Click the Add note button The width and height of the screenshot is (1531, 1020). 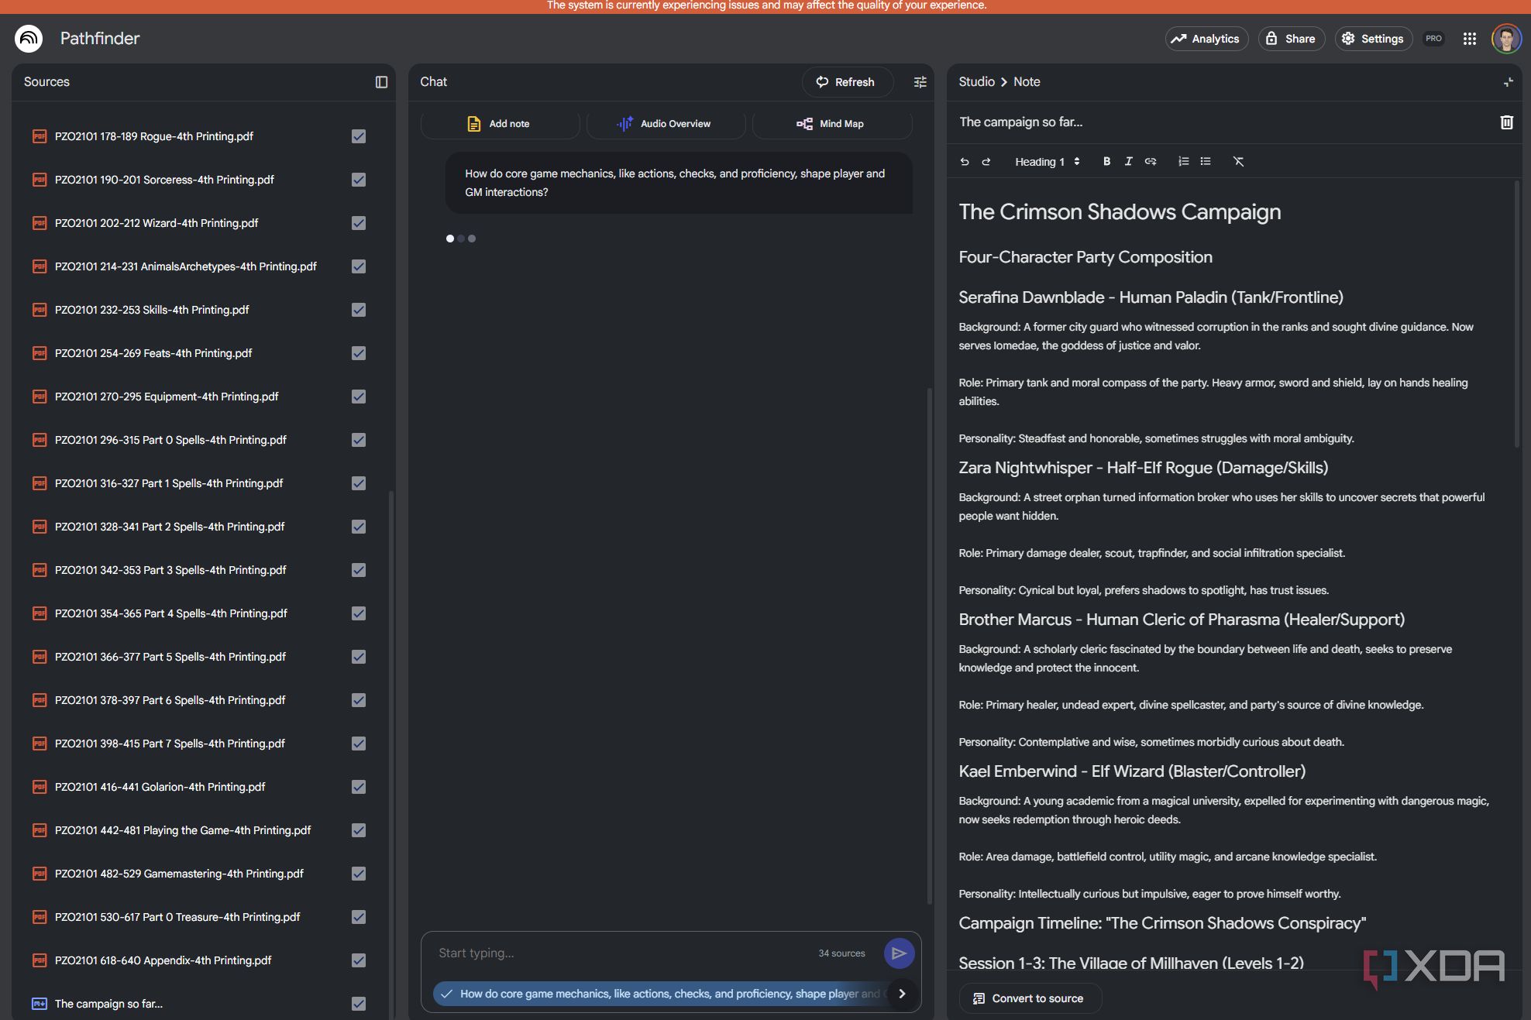[500, 124]
